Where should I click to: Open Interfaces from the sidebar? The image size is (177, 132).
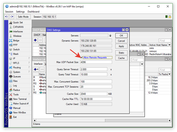tap(18, 31)
